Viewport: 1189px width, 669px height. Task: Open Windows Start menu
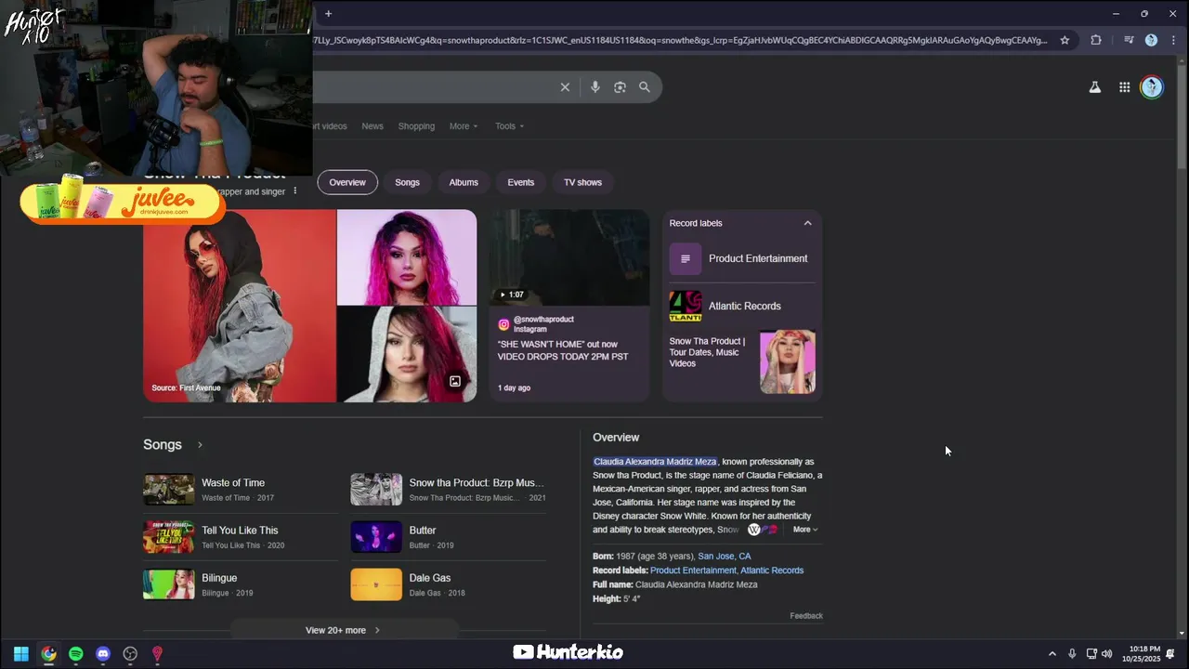pos(20,654)
